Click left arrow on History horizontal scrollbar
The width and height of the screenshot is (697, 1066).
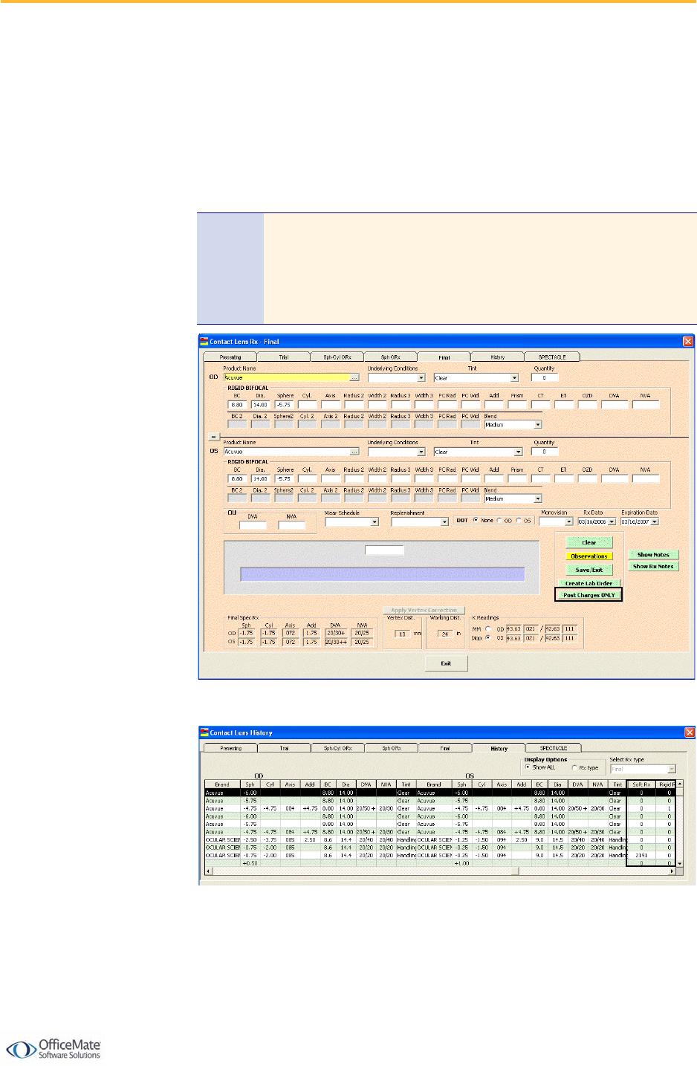(x=209, y=871)
